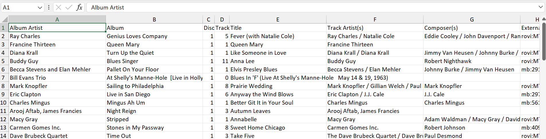This screenshot has height=139, width=546.
Task: Click the Cancel (X) formula bar icon
Action: point(59,7)
